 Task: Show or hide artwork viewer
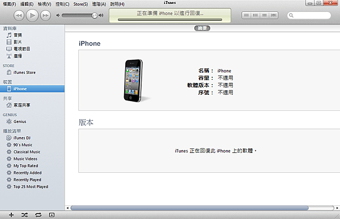tap(52, 215)
